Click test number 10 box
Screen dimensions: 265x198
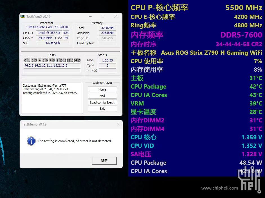[61, 60]
